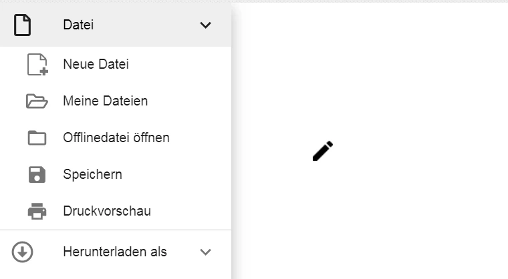Click the Neue Datei page-plus icon
The height and width of the screenshot is (279, 508).
pos(37,65)
